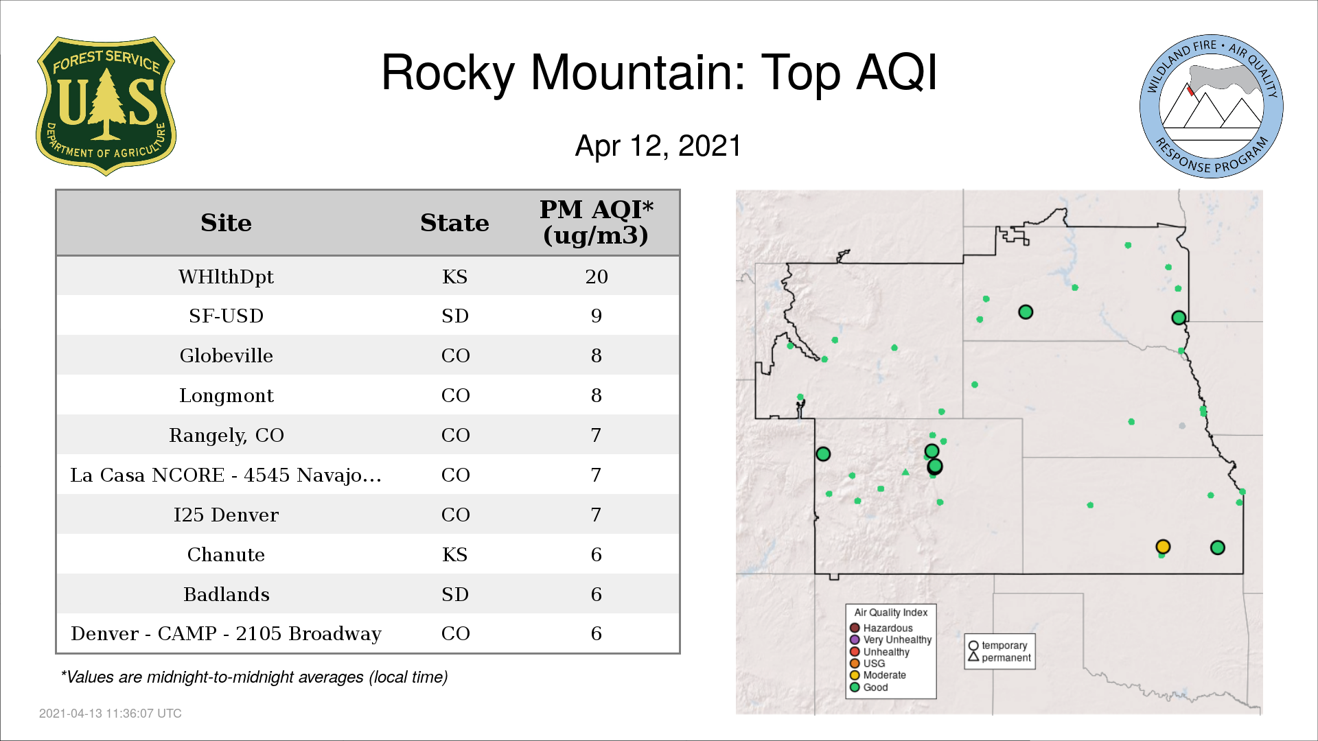Click the Good green legend dot

(x=855, y=687)
